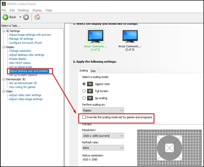
Task: Click the forward navigation arrow
Action: [x=25, y=17]
